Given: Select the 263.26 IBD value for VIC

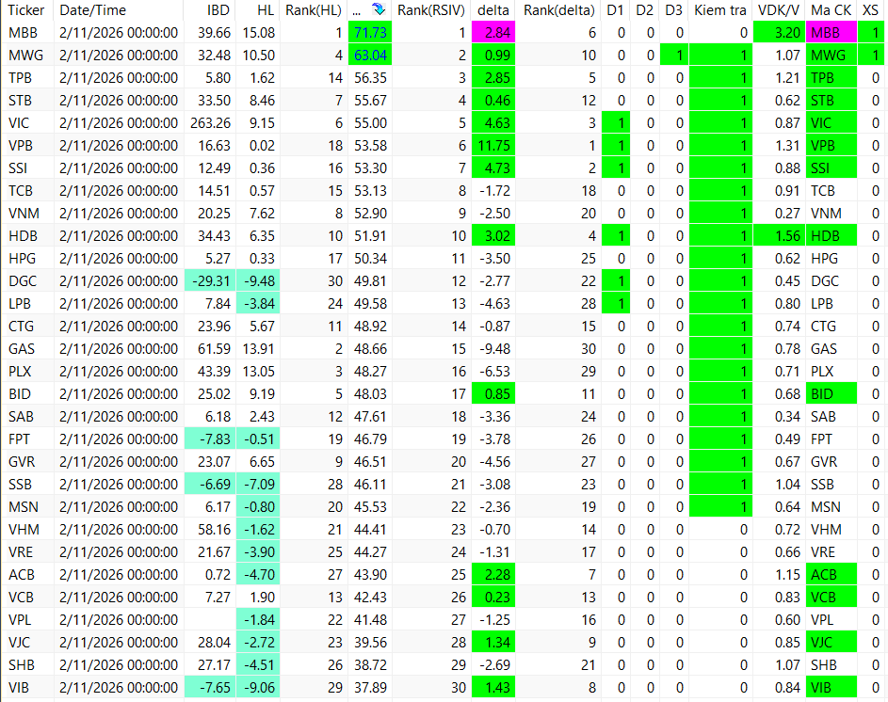Looking at the screenshot, I should 210,123.
